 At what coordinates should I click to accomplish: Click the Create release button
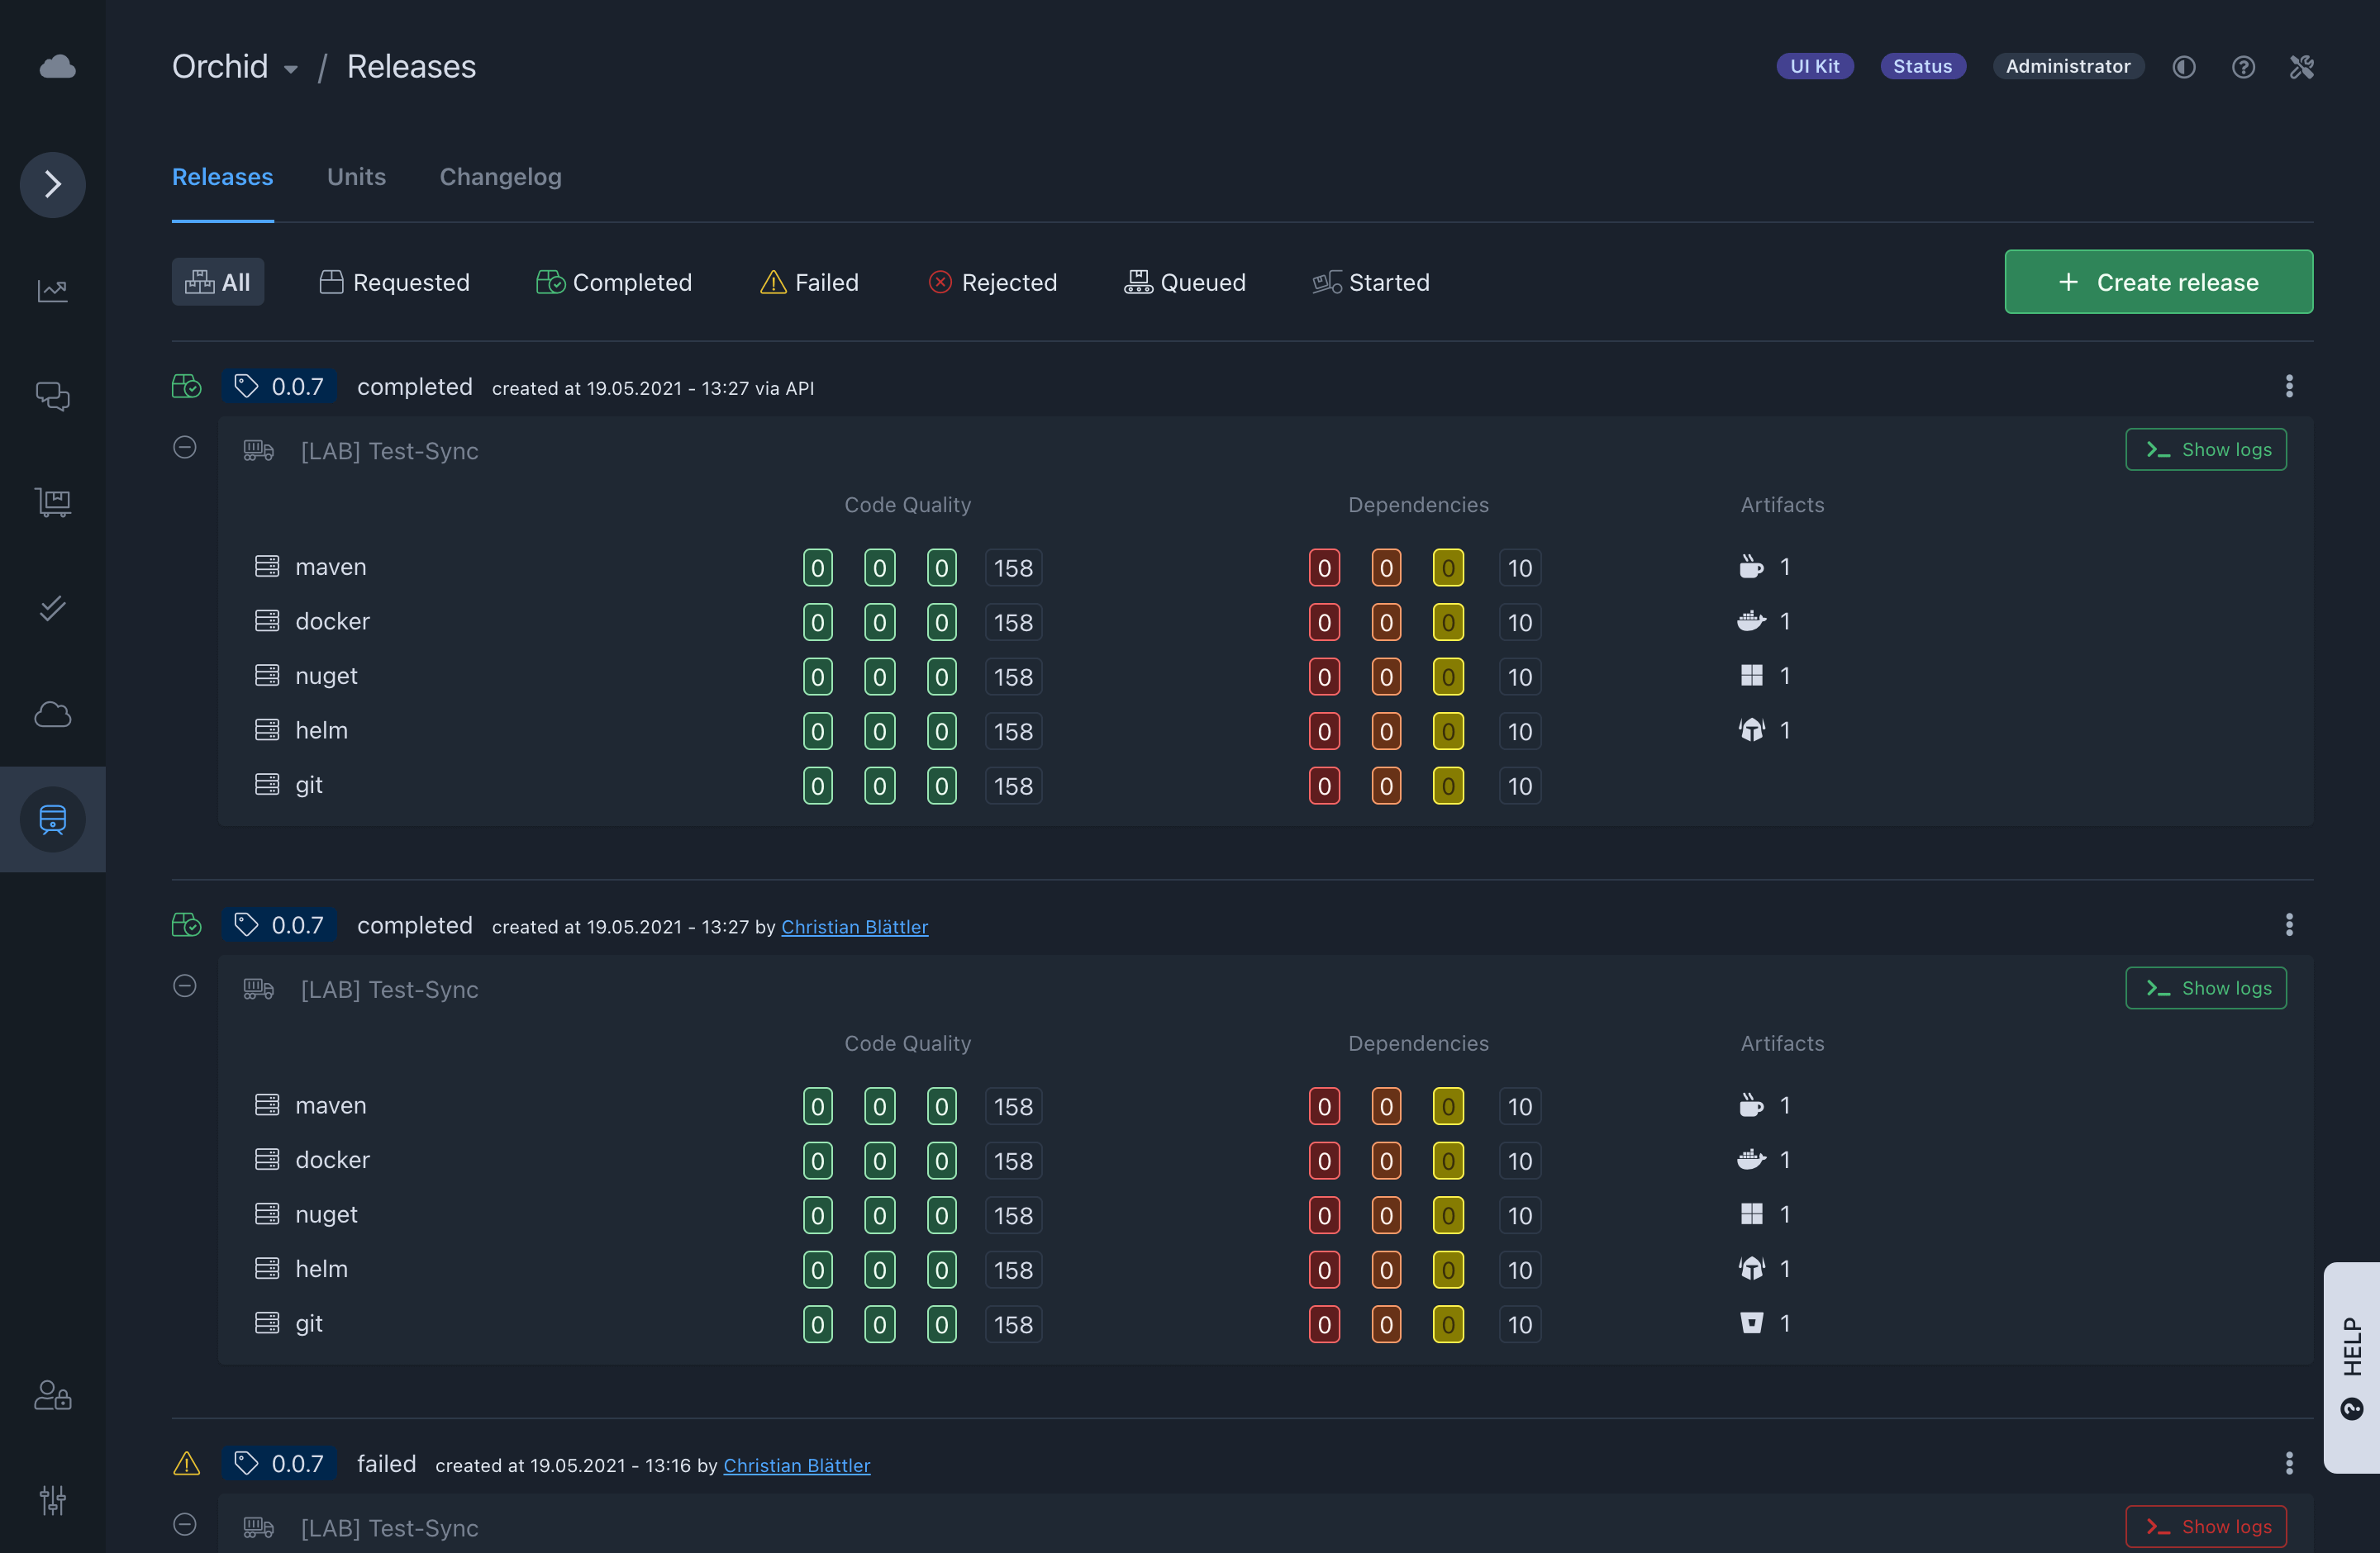pos(2158,282)
